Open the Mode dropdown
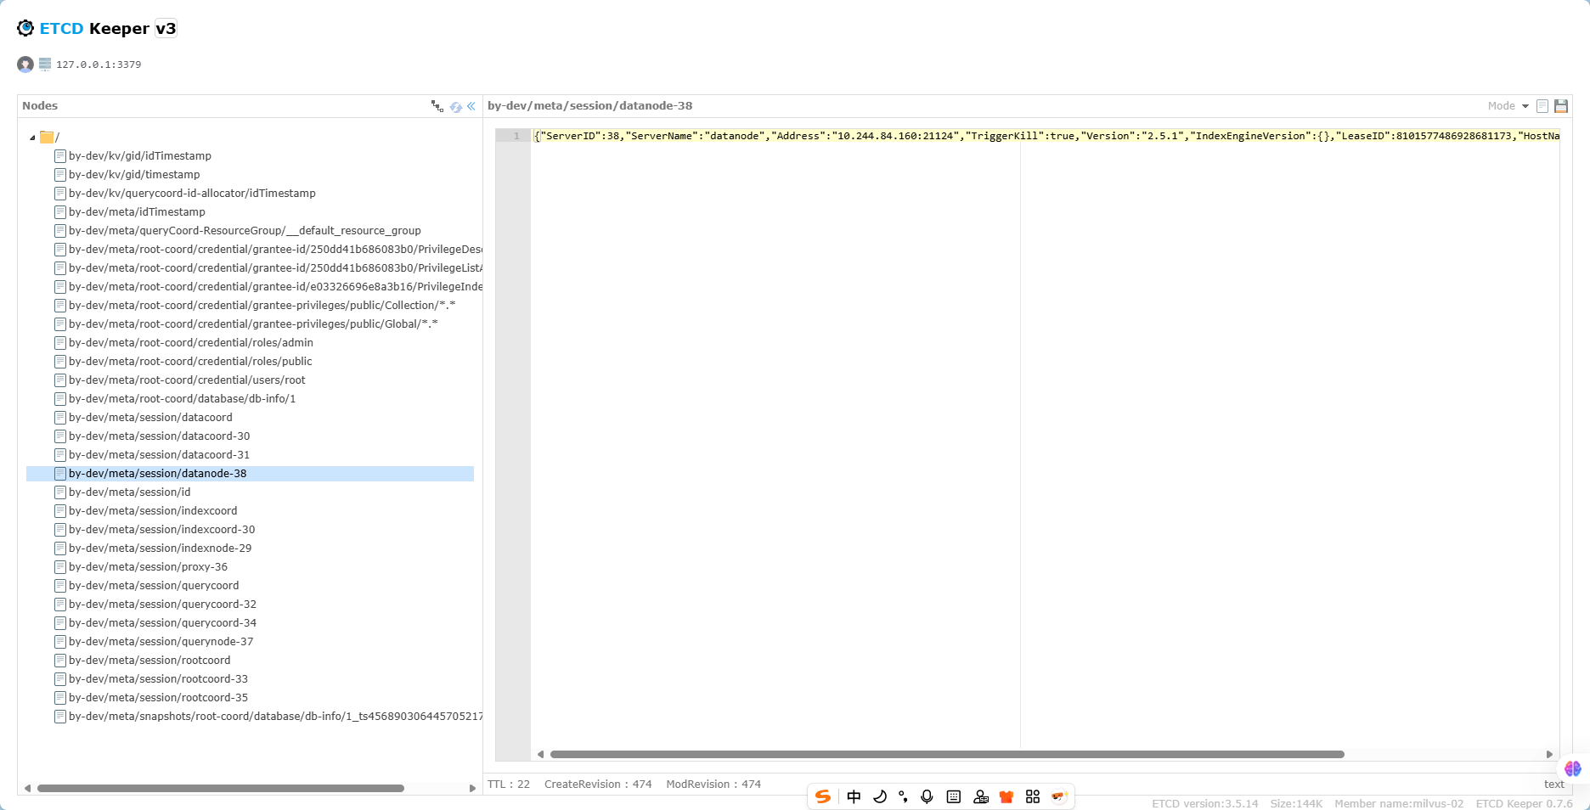1590x810 pixels. [x=1508, y=105]
